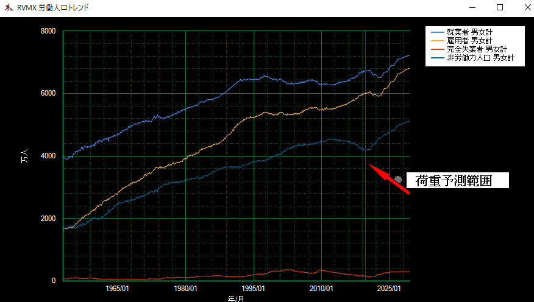Click the red line swatch beside 完全失業者
Image resolution: width=534 pixels, height=302 pixels.
click(438, 49)
